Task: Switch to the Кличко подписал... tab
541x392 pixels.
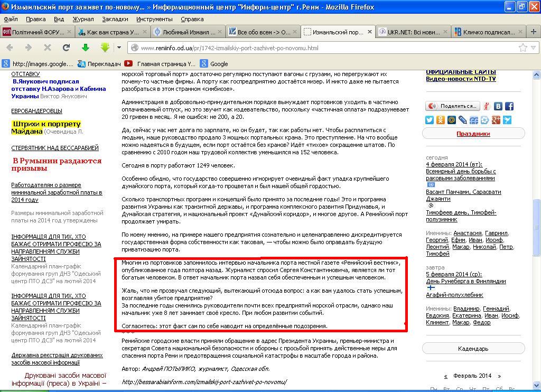Action: [x=489, y=32]
